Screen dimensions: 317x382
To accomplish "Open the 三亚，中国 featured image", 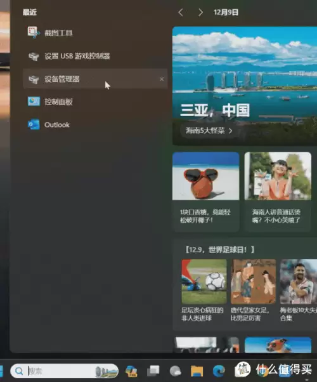I will coord(245,86).
